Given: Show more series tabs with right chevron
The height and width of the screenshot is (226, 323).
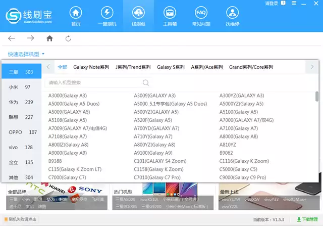Looking at the screenshot, I should coord(312,67).
